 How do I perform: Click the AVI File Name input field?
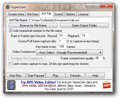click(x=68, y=20)
